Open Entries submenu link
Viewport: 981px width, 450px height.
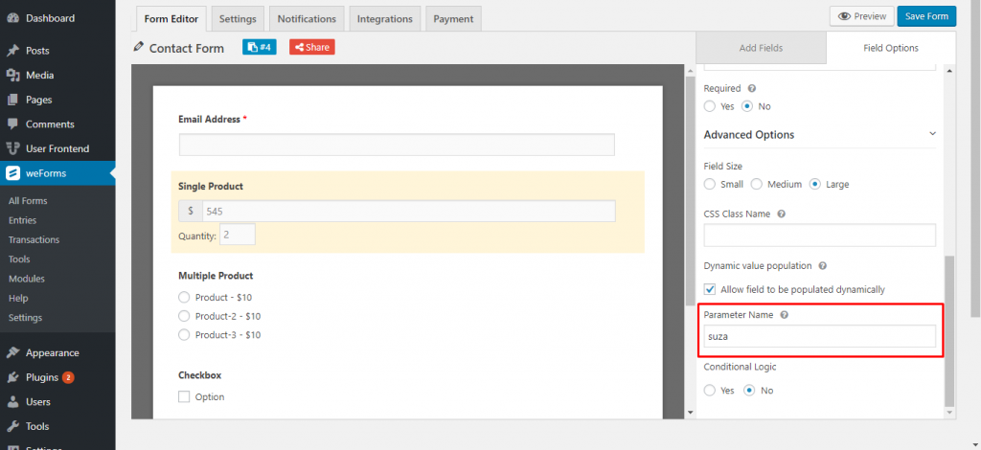[23, 220]
